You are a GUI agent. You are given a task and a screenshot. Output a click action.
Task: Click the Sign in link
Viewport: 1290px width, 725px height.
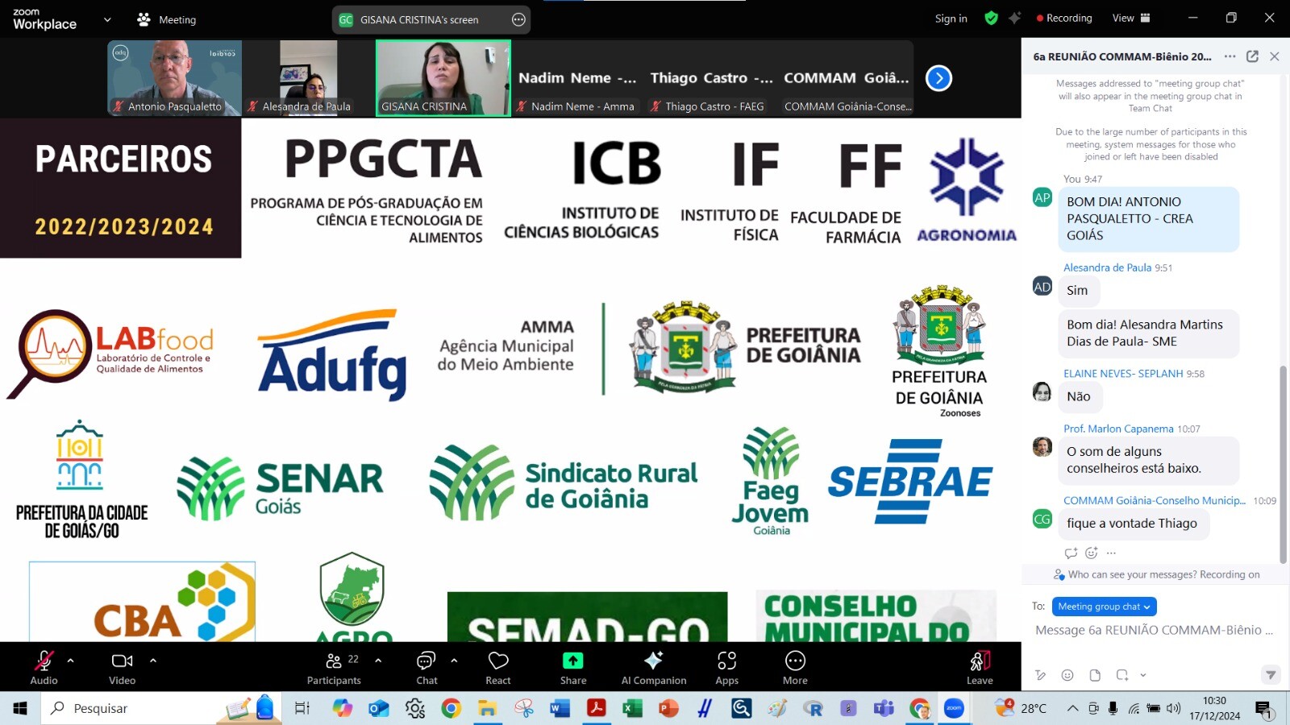pyautogui.click(x=951, y=19)
